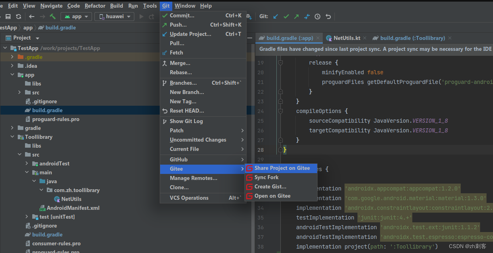Navigate back with the left arrow
The width and height of the screenshot is (493, 253).
coord(32,17)
